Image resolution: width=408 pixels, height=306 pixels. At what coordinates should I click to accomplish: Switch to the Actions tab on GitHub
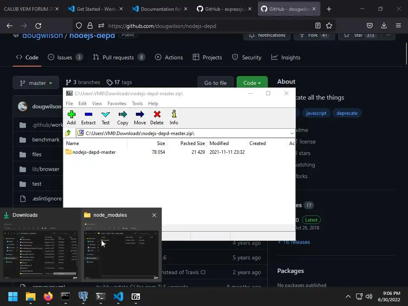pos(169,57)
